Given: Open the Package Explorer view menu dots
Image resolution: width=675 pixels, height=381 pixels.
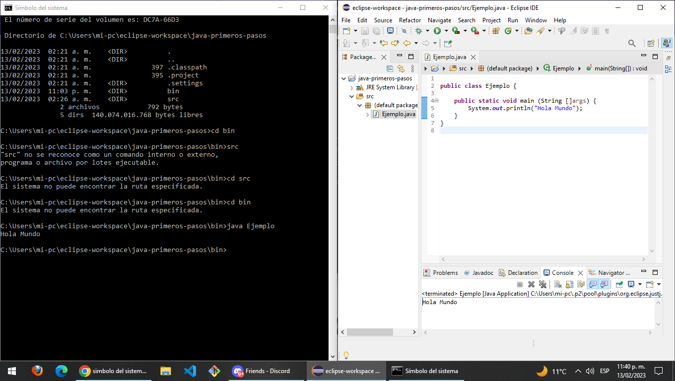Looking at the screenshot, I should coord(413,69).
